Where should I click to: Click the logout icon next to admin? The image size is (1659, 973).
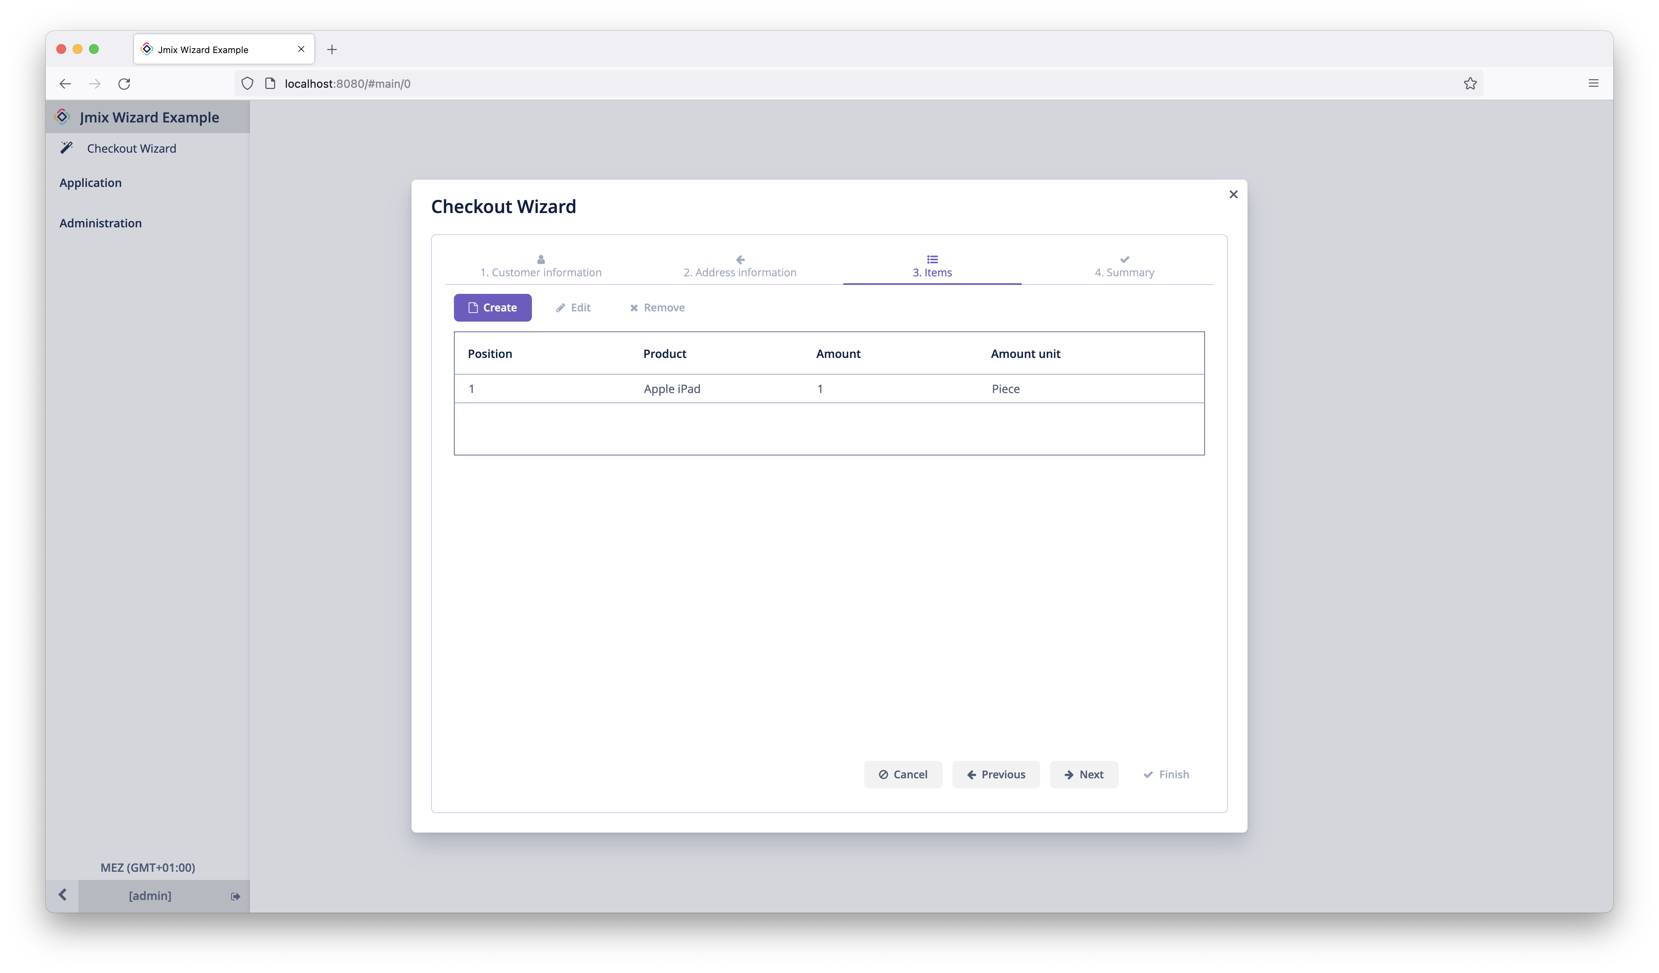[x=236, y=896]
